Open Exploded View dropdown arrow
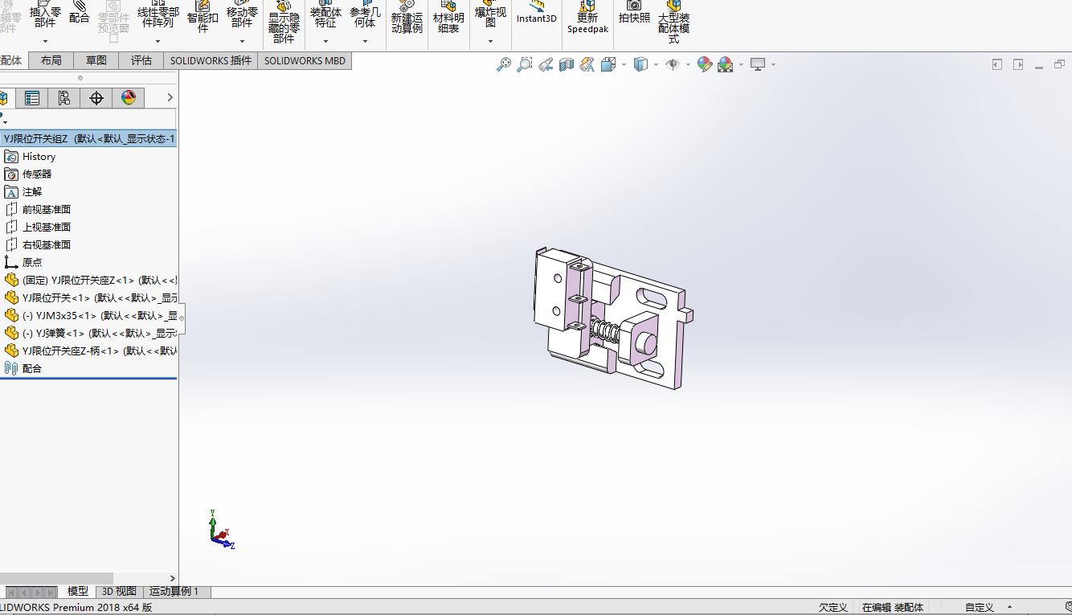Screen dimensions: 1072x615 (x=490, y=41)
